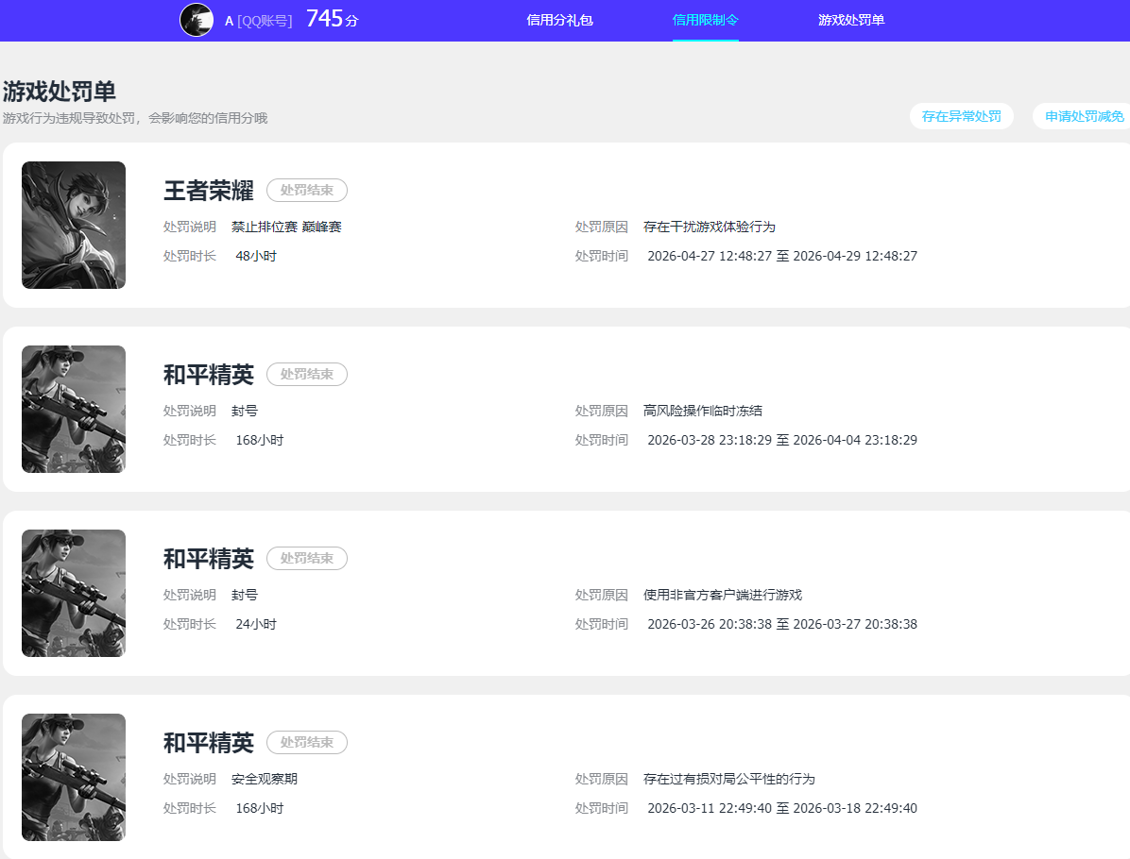
Task: Click reason 存在过有损对局公平性的行为
Action: point(728,779)
